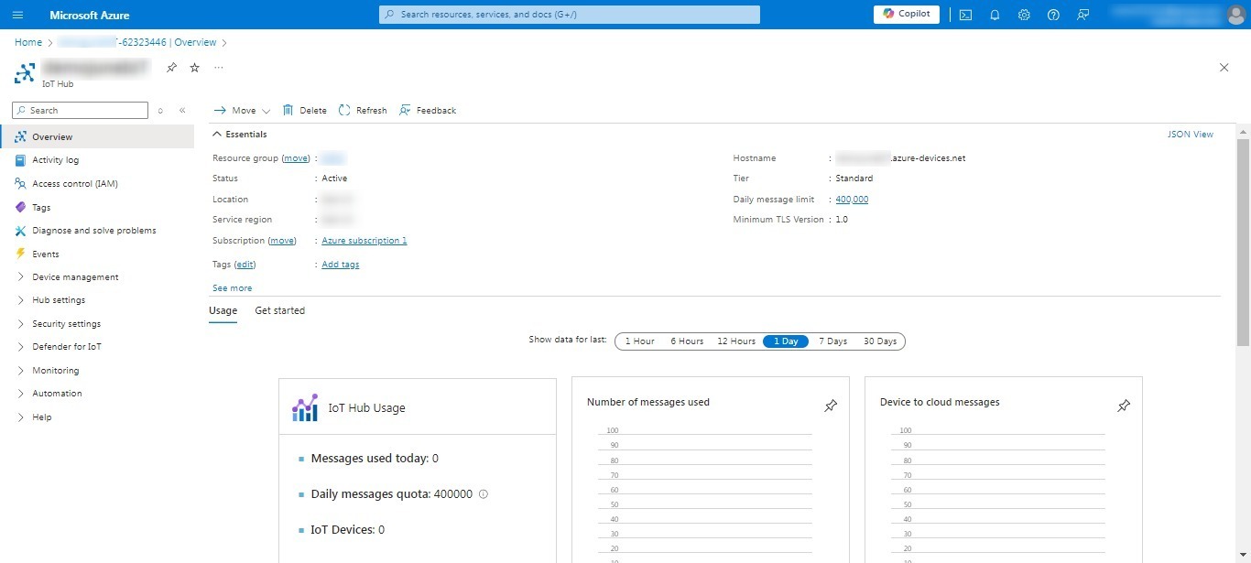Switch to the Get started tab
The height and width of the screenshot is (563, 1251).
click(279, 310)
